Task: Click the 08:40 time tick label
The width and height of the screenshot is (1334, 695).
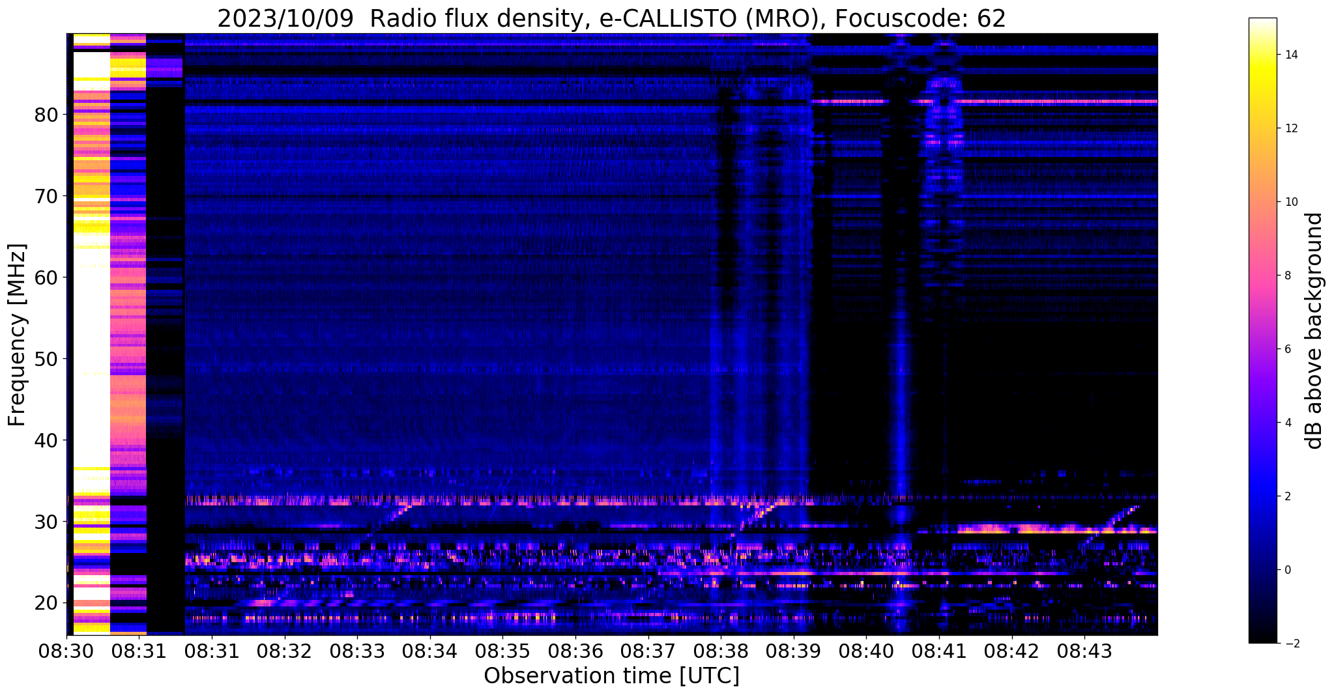Action: [866, 651]
